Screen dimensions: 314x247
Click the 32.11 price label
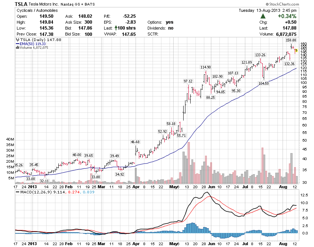click(44, 181)
